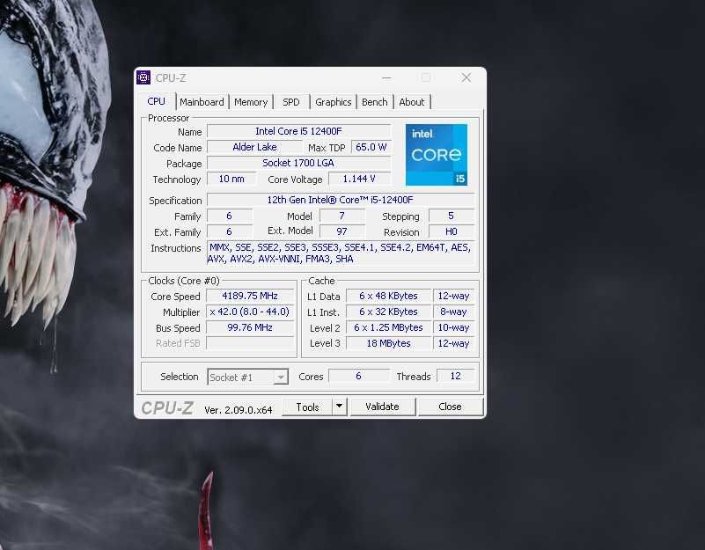This screenshot has width=705, height=550.
Task: Click the Technology value 10 nm
Action: pos(231,179)
